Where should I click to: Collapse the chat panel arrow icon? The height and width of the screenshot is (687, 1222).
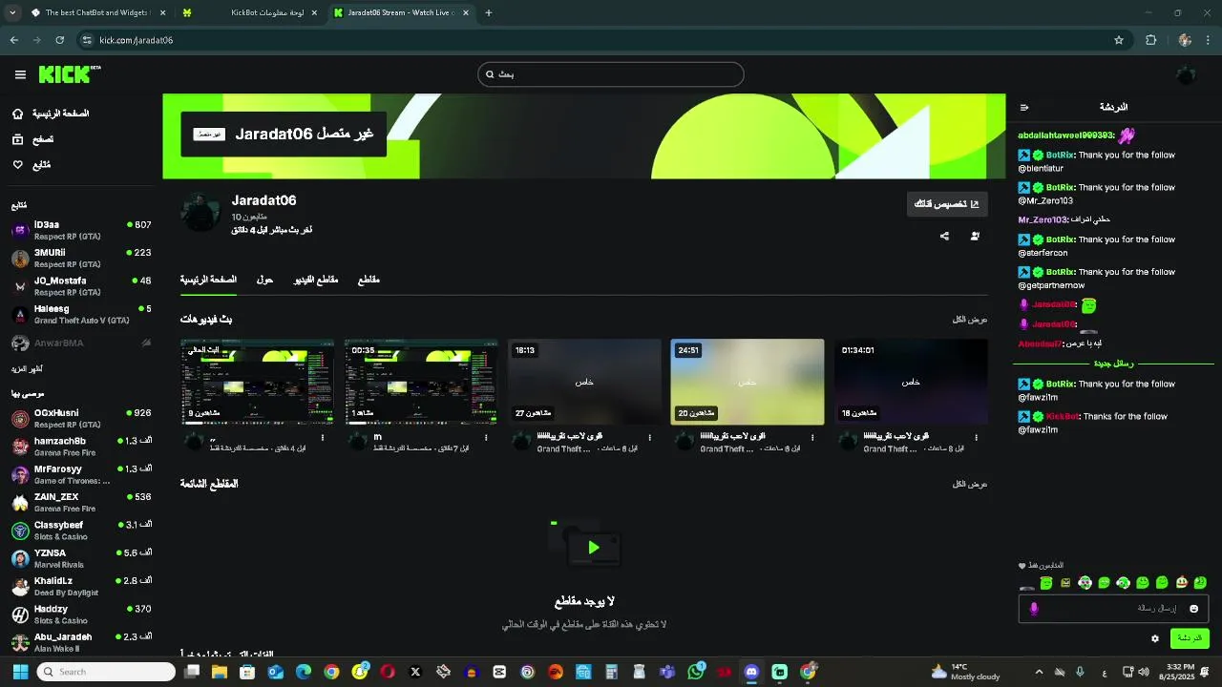(1024, 108)
